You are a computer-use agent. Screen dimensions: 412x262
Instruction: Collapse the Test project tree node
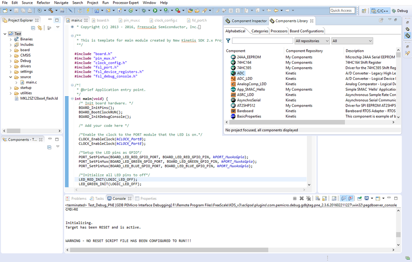5,34
